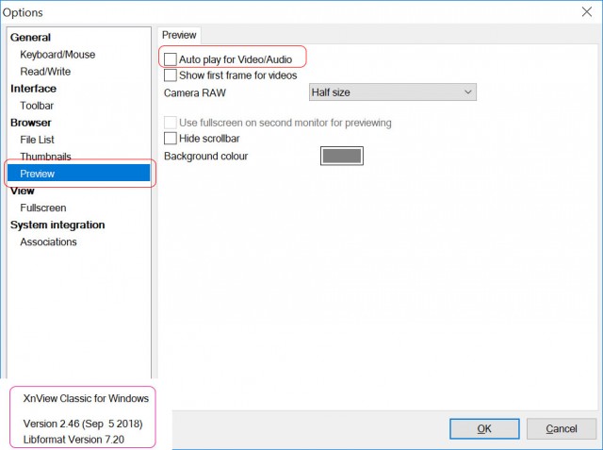603x450 pixels.
Task: Check the Hide scrollbar option
Action: [170, 138]
